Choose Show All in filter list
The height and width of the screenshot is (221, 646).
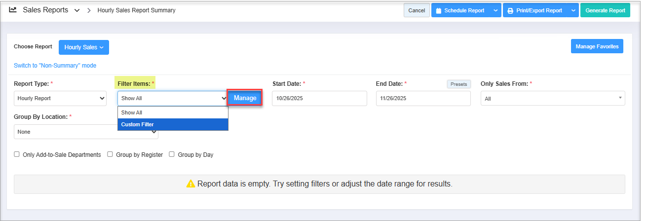[x=173, y=112]
